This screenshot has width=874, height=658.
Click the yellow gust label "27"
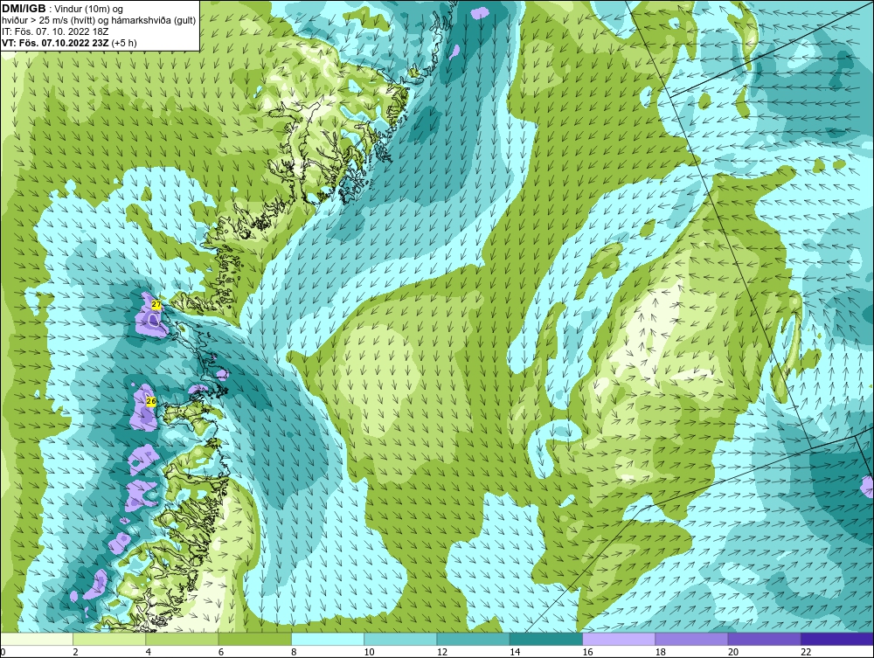[x=156, y=305]
